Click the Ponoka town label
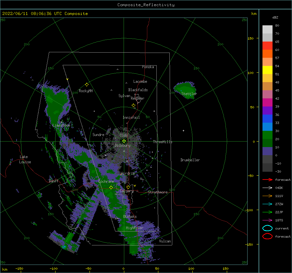This screenshot has width=292, height=273. click(x=148, y=67)
